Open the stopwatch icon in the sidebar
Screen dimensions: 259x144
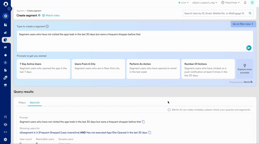pyautogui.click(x=6, y=55)
